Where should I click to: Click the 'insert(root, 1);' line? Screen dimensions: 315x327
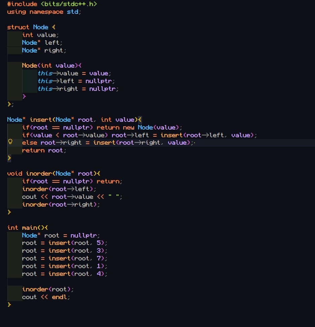point(65,266)
